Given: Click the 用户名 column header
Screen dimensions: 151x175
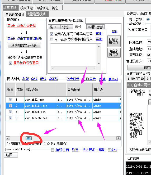Looking at the screenshot, I should [x=106, y=90].
